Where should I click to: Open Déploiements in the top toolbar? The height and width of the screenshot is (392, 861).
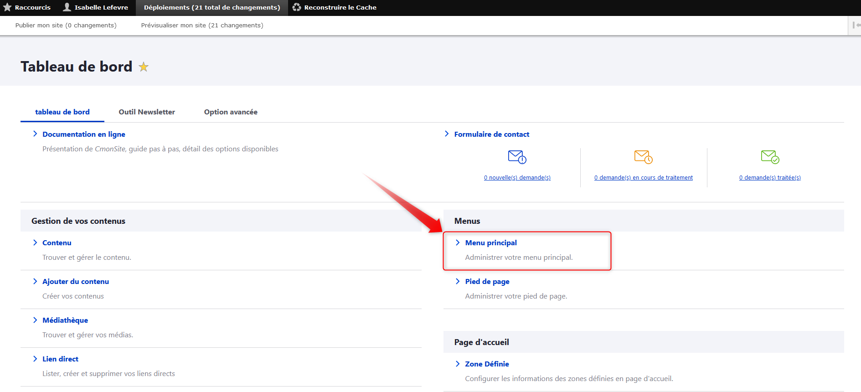click(212, 8)
